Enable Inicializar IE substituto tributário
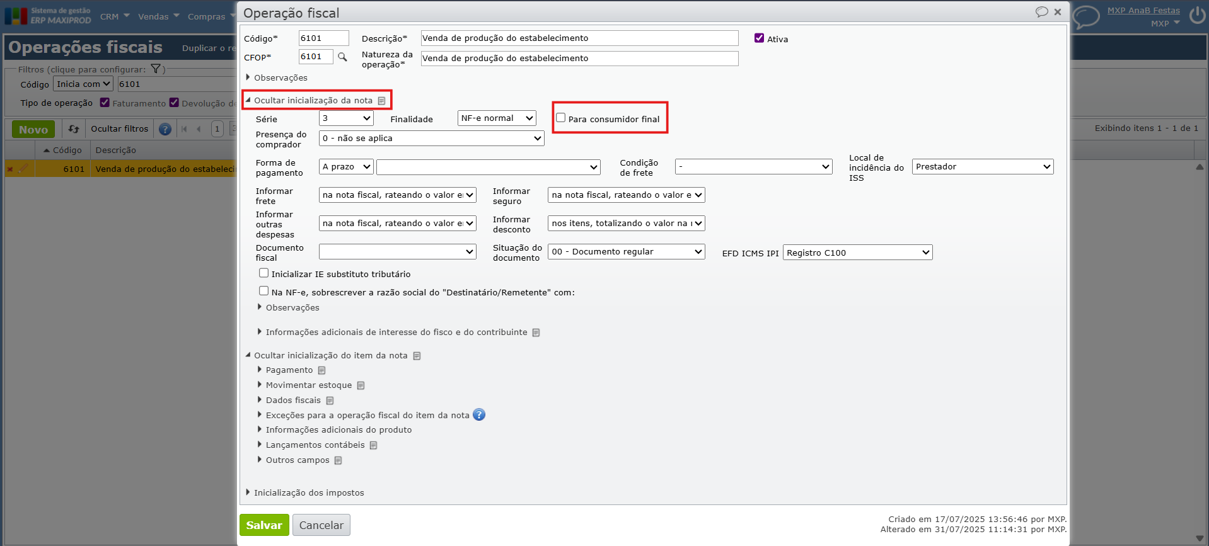The width and height of the screenshot is (1209, 546). click(263, 273)
